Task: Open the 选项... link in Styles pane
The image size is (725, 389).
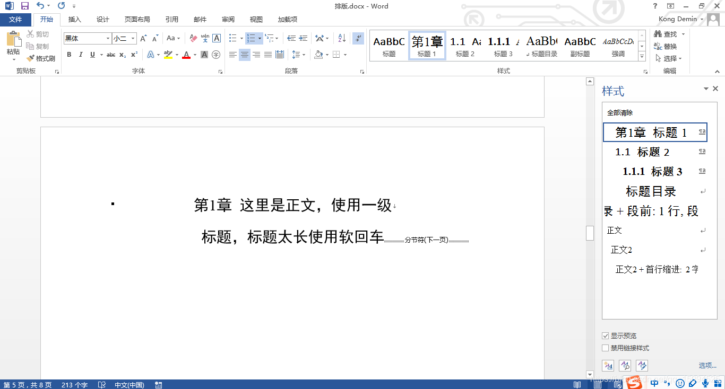Action: [708, 365]
